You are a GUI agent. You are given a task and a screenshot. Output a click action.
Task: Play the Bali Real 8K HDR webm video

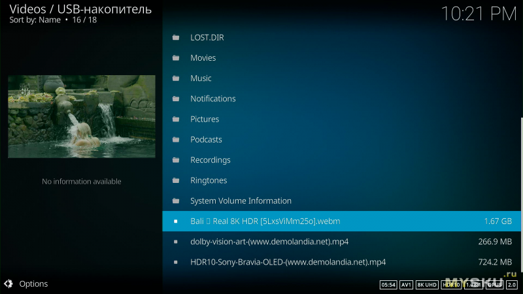[x=265, y=221]
